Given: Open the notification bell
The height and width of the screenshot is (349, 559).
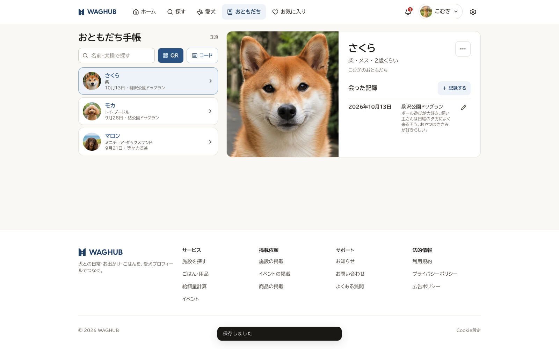Looking at the screenshot, I should (408, 12).
